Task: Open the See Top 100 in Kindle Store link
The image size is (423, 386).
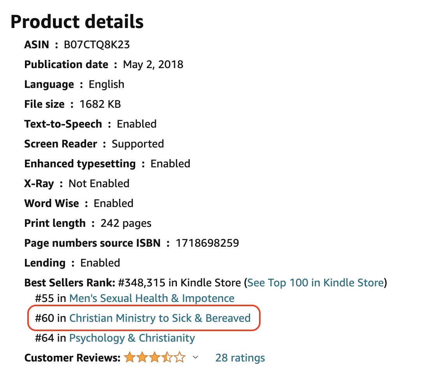Action: coord(315,283)
